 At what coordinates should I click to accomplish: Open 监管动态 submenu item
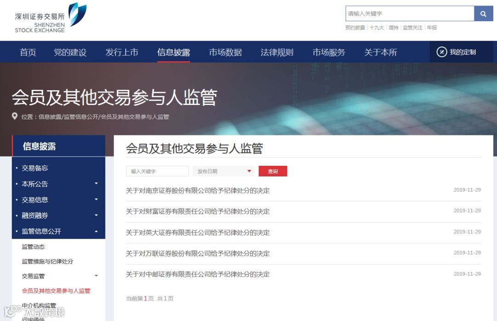[33, 247]
